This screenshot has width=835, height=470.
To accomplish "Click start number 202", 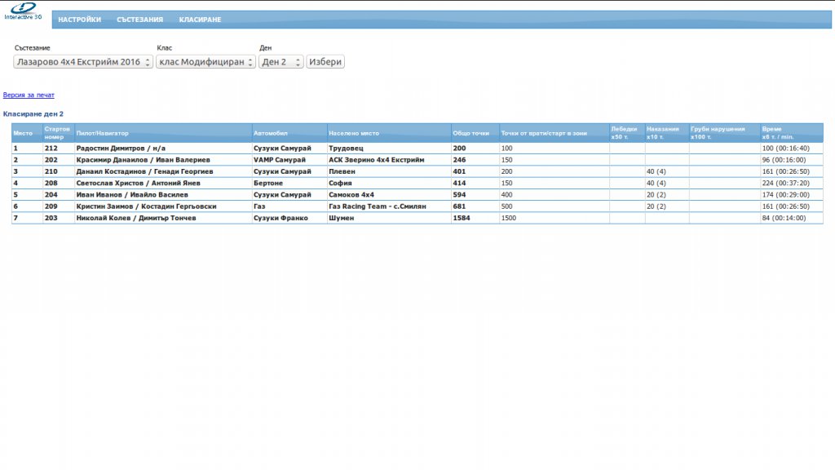I will [x=51, y=160].
